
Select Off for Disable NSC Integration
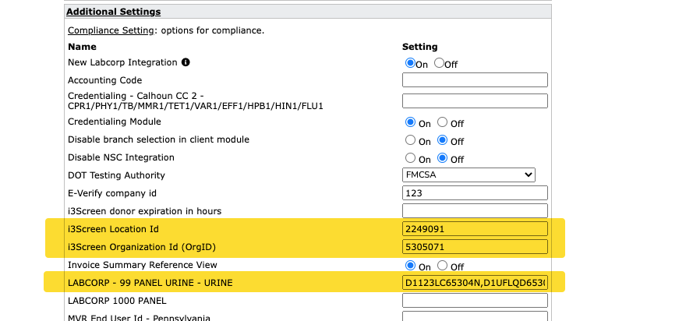pos(442,157)
